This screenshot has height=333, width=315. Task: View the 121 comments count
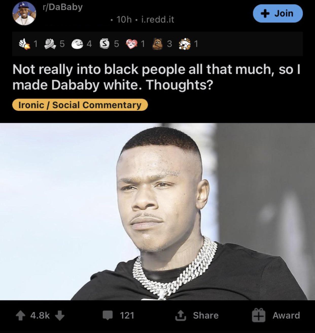click(127, 316)
